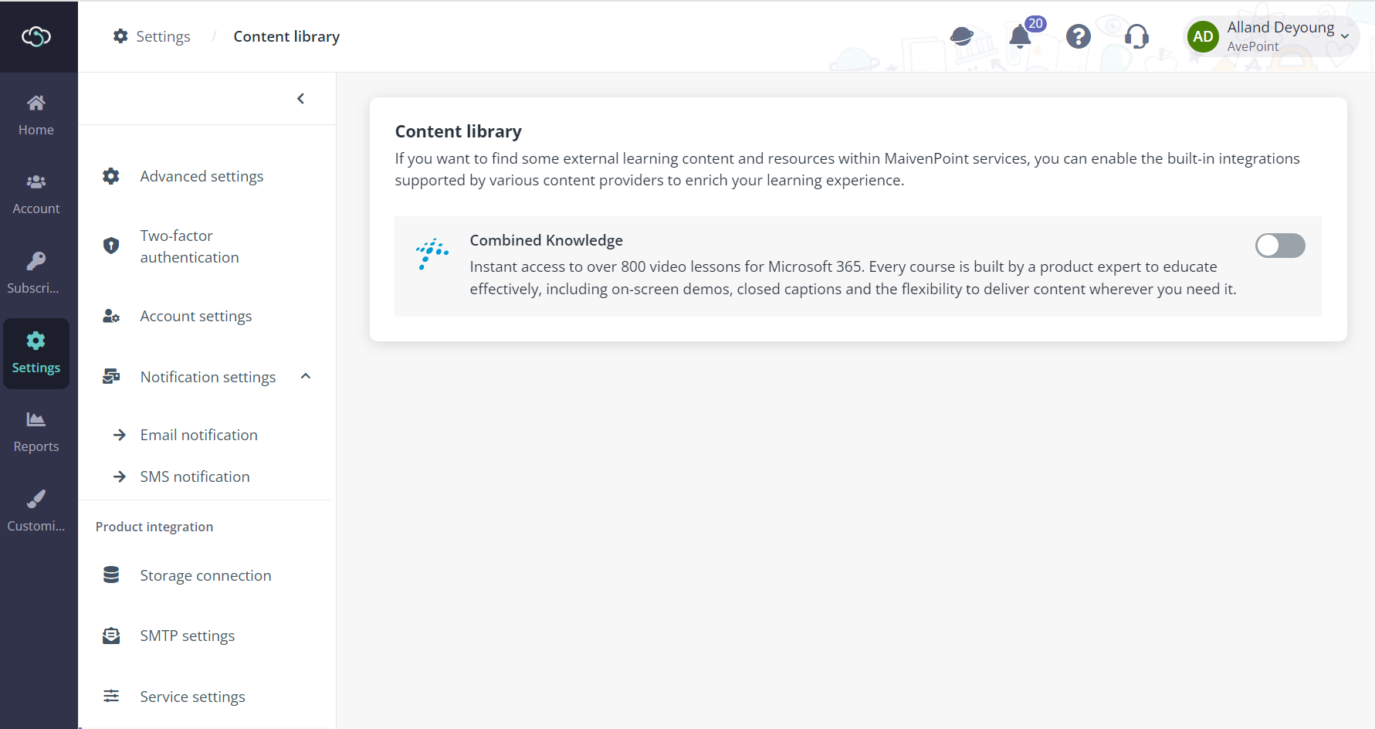This screenshot has height=729, width=1375.
Task: Open the help question mark icon
Action: click(1079, 36)
